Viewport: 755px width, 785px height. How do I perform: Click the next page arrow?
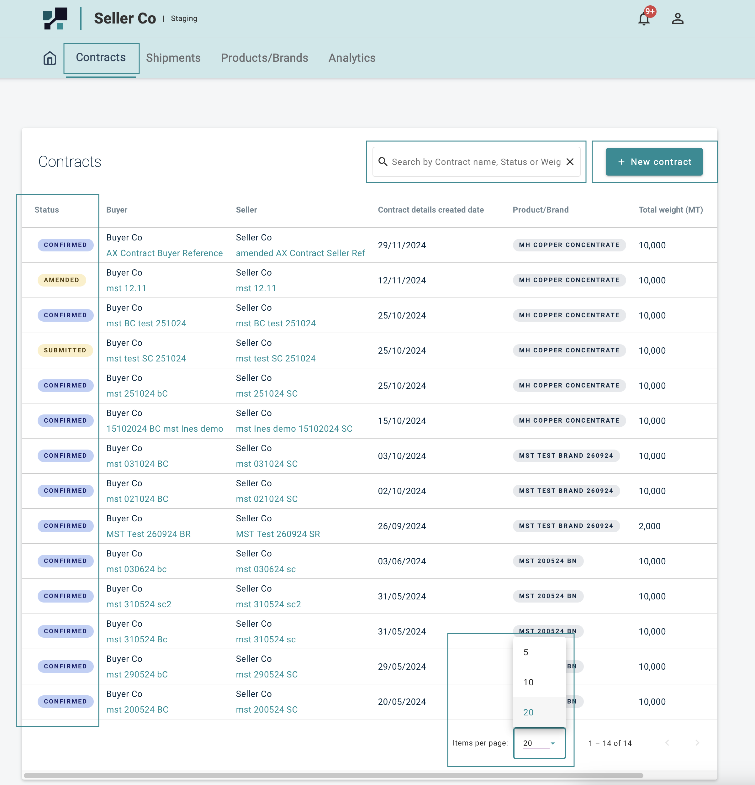click(x=697, y=743)
